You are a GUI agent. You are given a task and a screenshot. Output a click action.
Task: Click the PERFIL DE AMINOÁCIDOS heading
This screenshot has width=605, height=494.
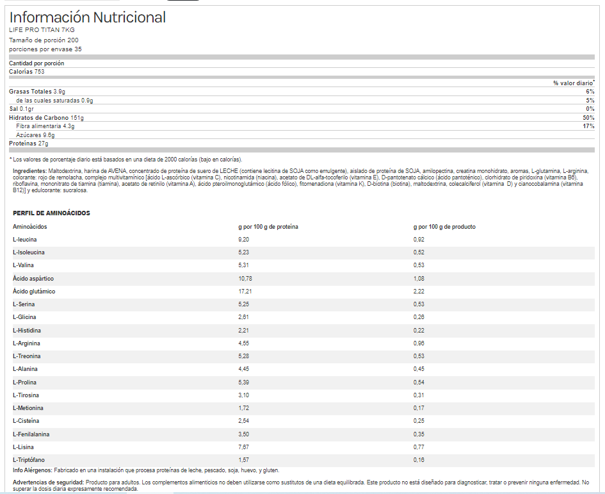click(51, 213)
